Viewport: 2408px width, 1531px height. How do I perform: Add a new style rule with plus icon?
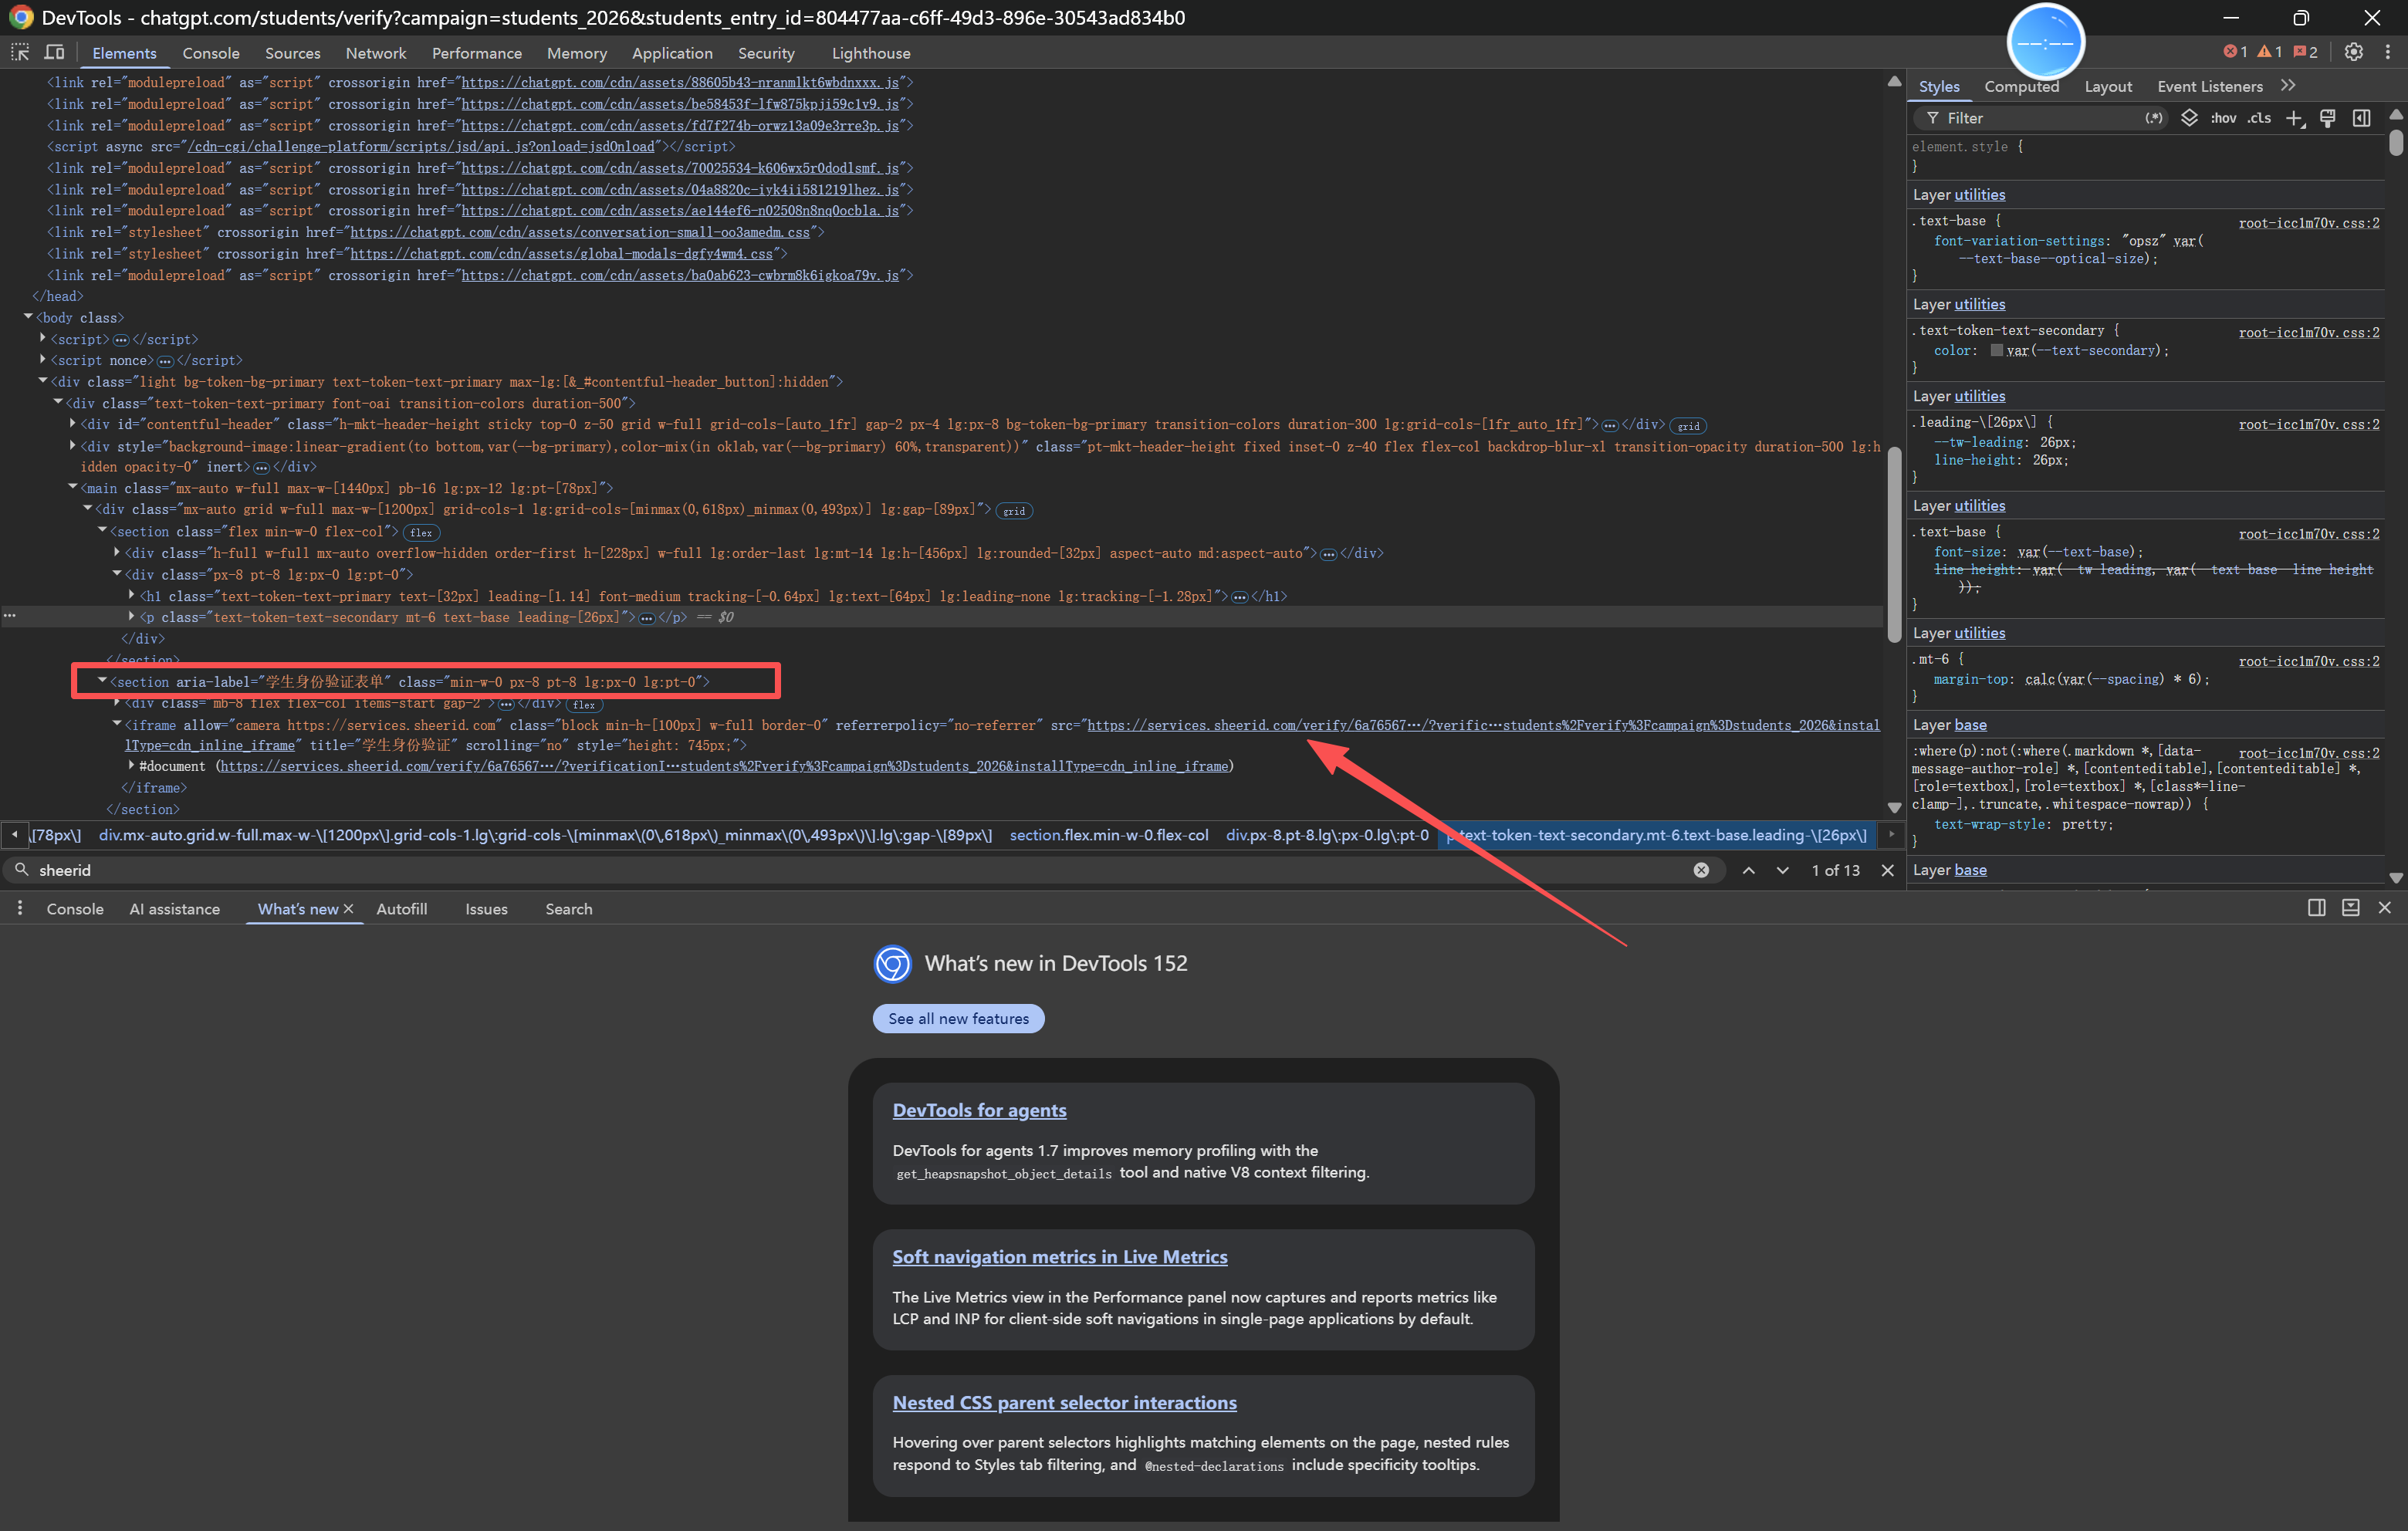pyautogui.click(x=2295, y=118)
